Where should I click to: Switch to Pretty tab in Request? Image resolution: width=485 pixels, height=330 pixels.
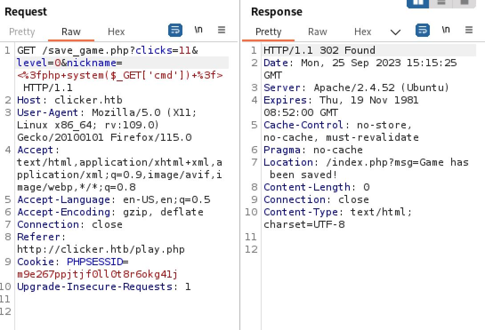point(22,32)
